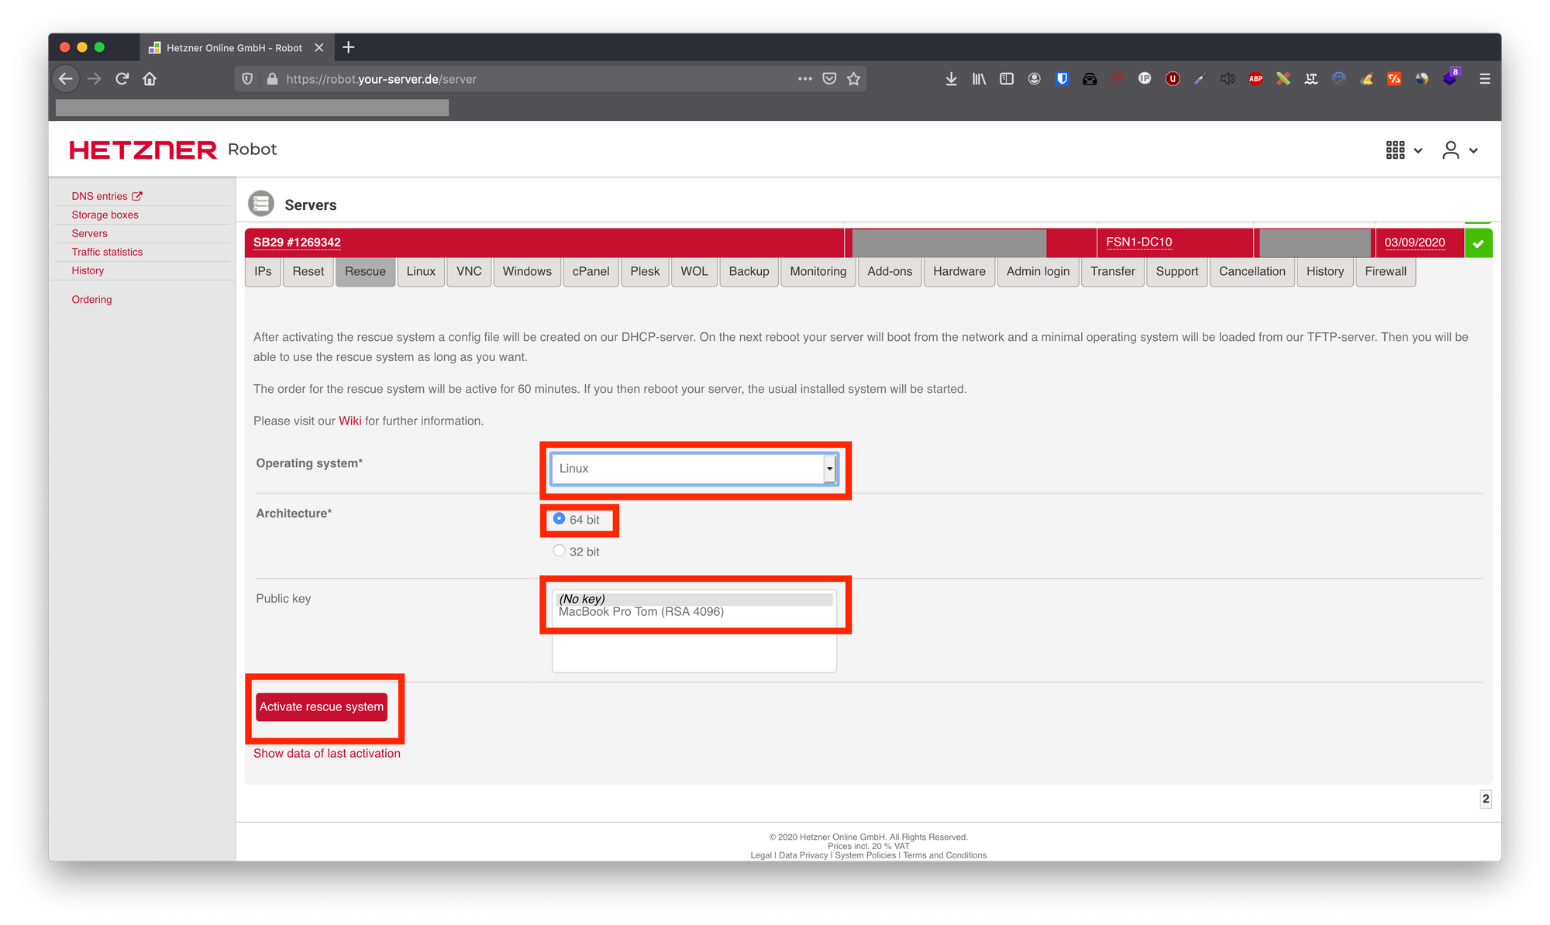Open the Wiki link
The image size is (1550, 925).
pos(350,421)
